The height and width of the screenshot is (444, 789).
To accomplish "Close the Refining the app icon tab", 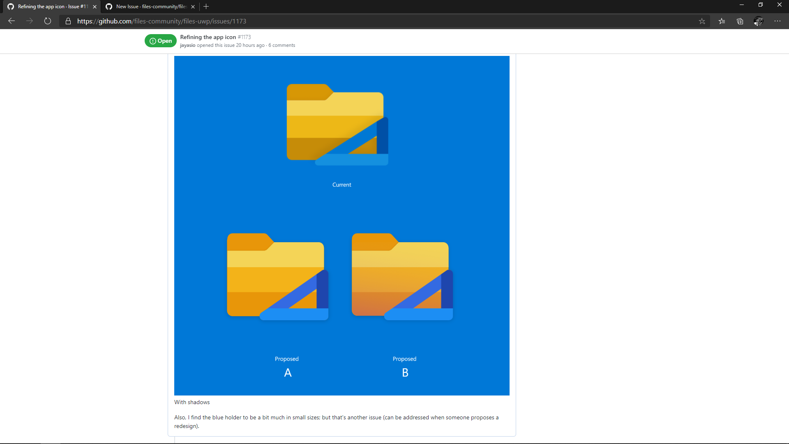I will coord(95,7).
